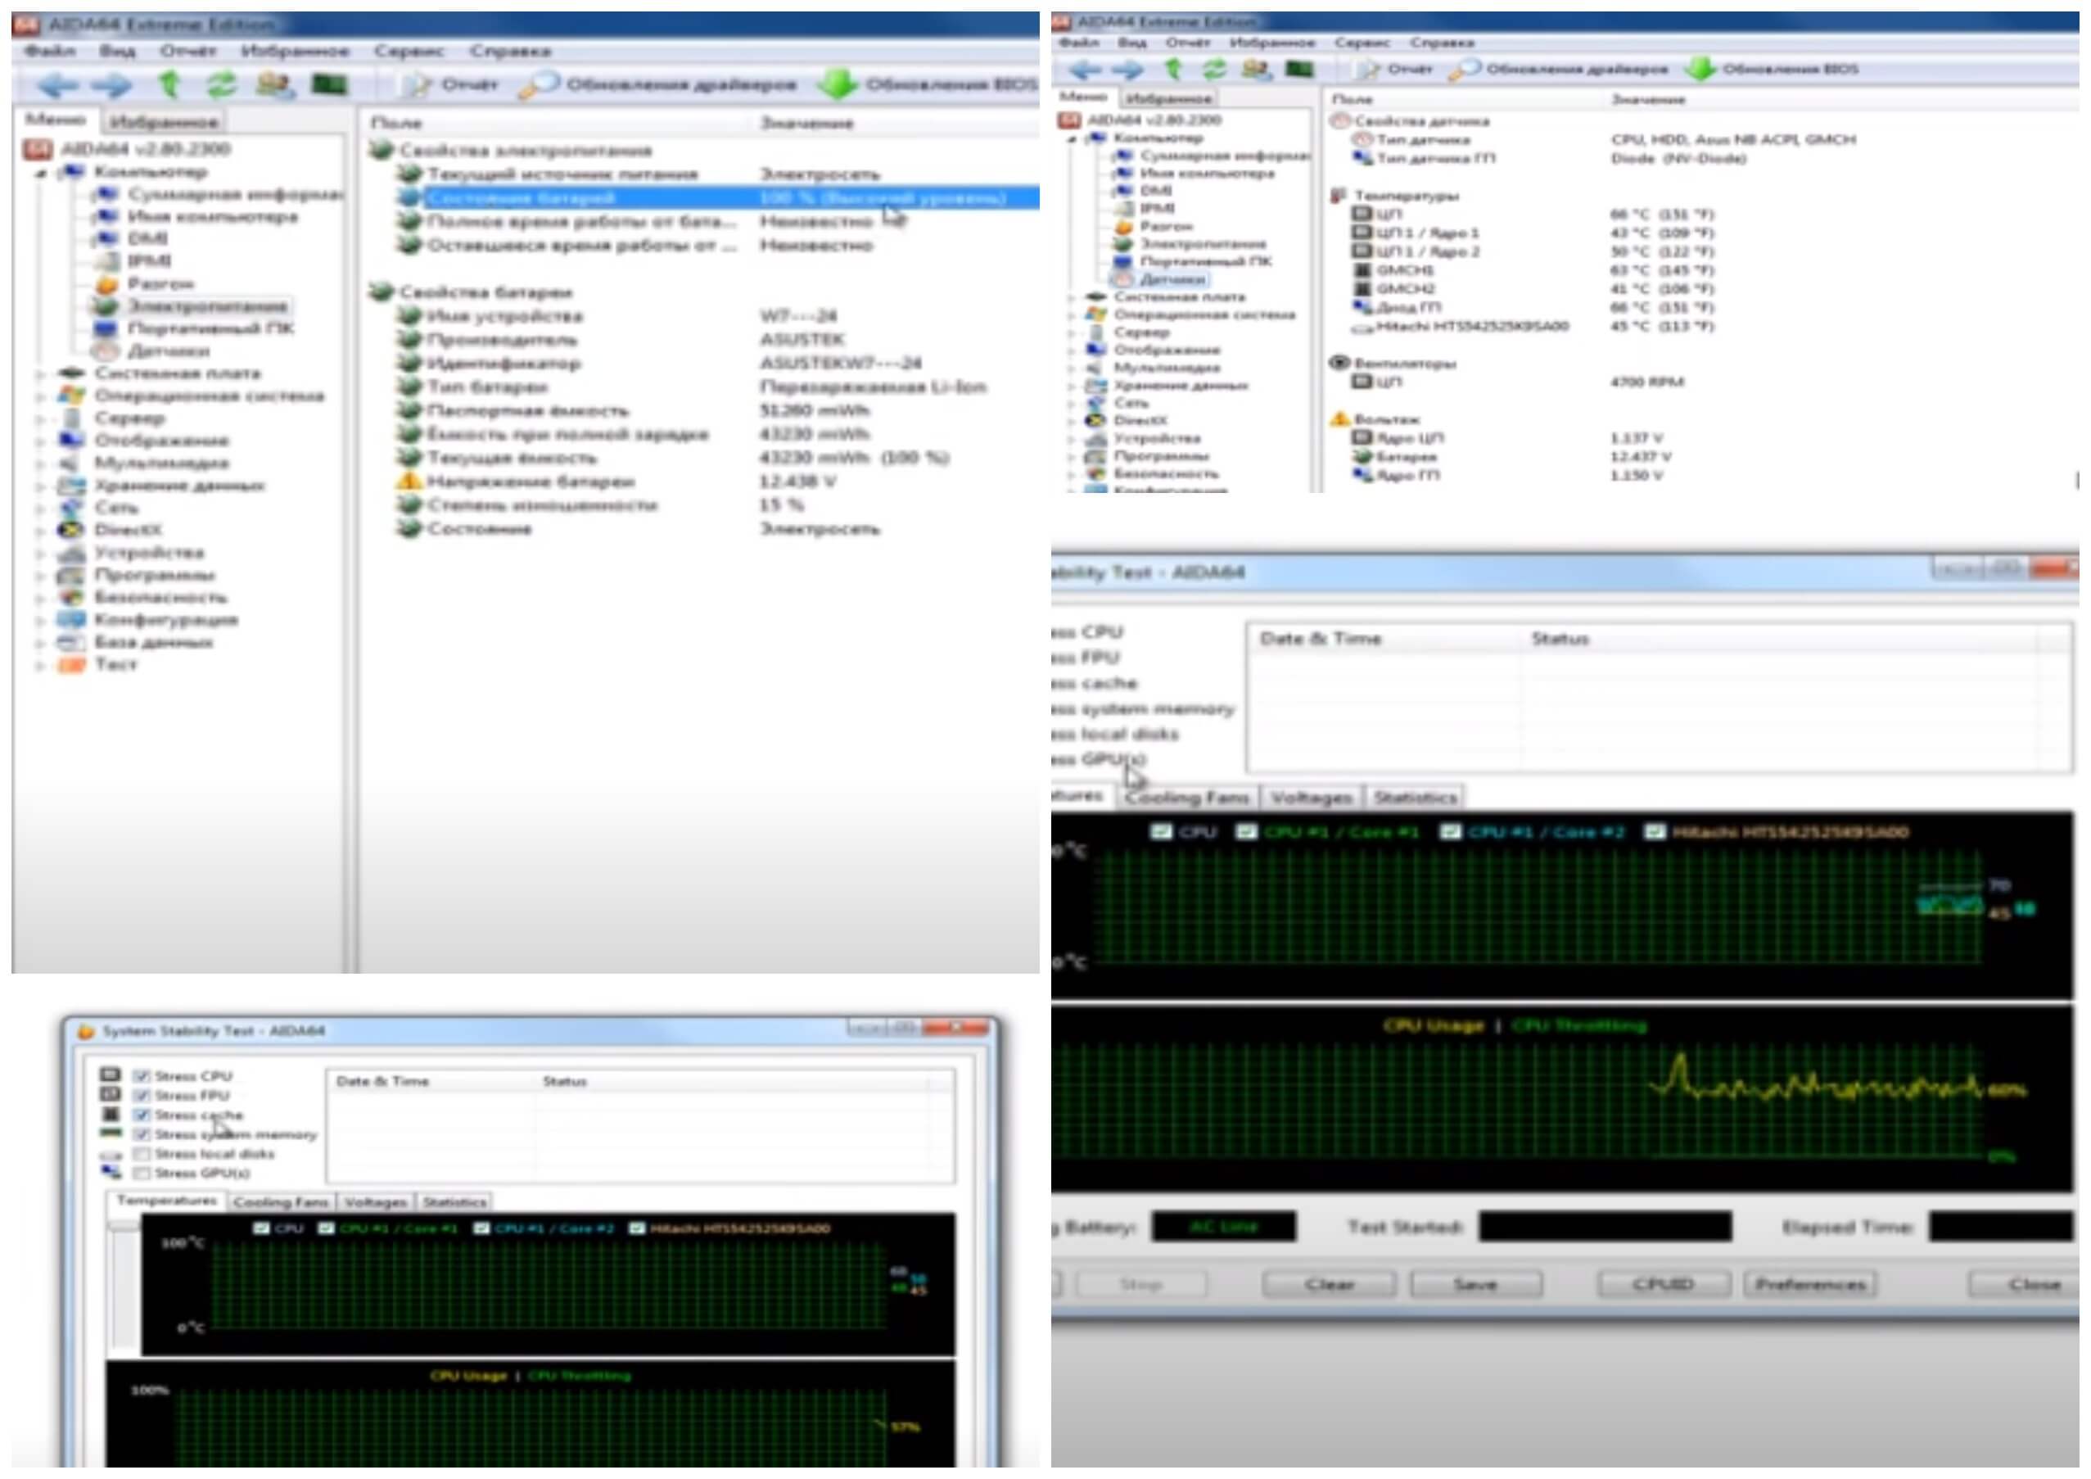Screen dimensions: 2091x1479
Task: Switch to the Temperatures tab
Action: pos(167,1201)
